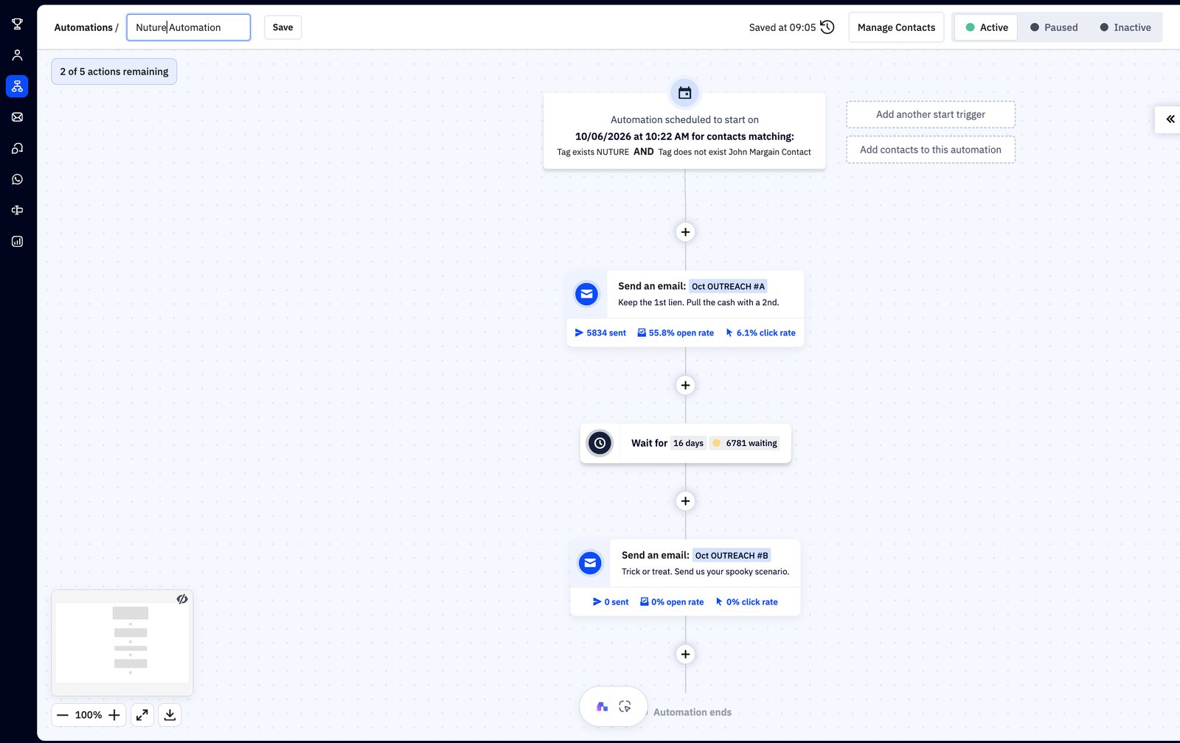Open 5834 sent stats link

600,333
